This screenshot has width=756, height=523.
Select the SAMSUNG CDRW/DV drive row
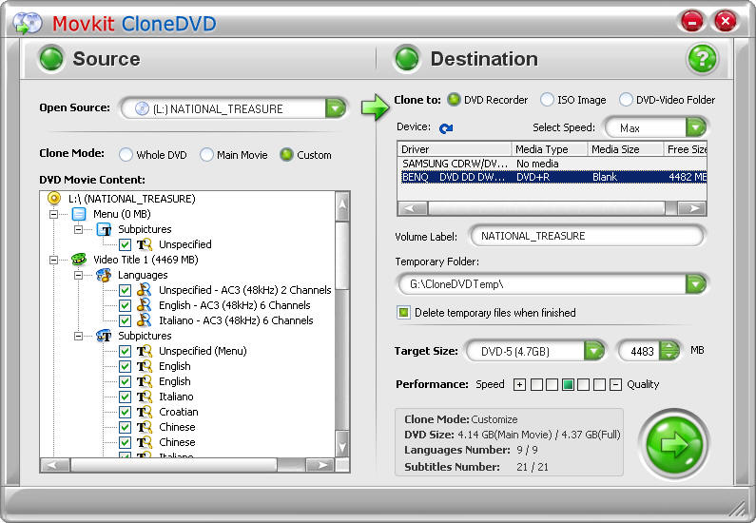(x=552, y=164)
